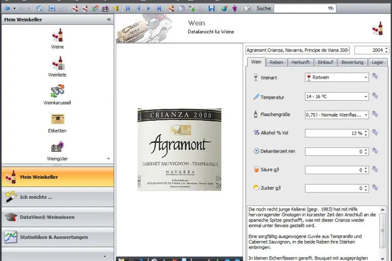Open Weine from the sidebar
Viewport: 392px width, 261px height.
[x=57, y=39]
